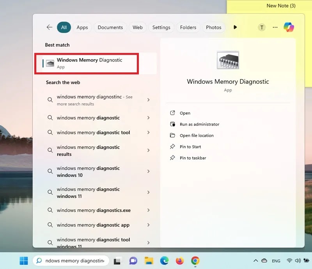Click search icon beside 'diagnostic tool' suggestion
Image resolution: width=312 pixels, height=269 pixels.
click(50, 132)
